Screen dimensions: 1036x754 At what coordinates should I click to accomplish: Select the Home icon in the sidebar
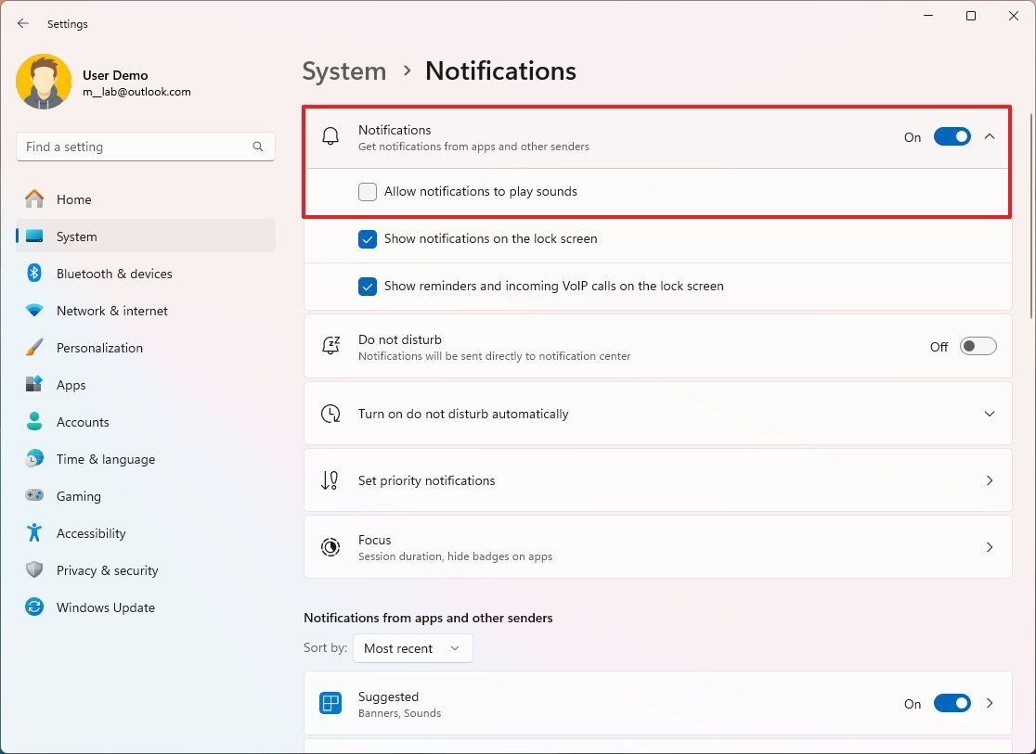point(34,199)
